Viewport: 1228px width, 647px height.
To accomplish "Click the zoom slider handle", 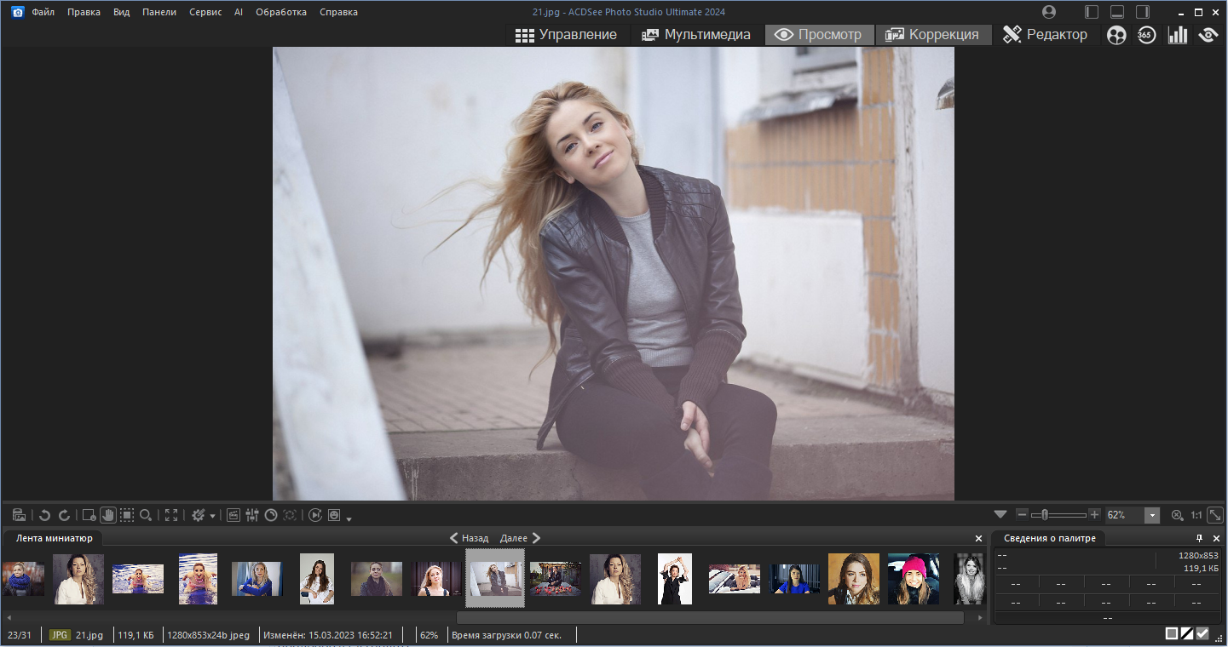I will pos(1044,515).
